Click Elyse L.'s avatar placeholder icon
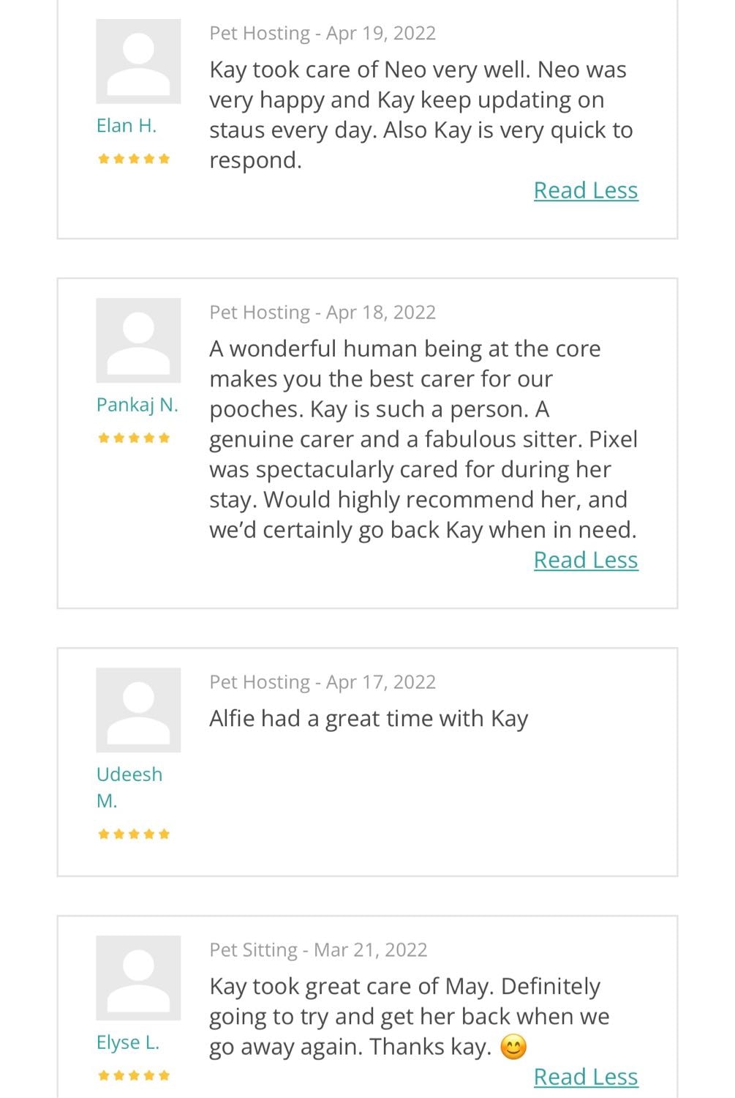This screenshot has width=735, height=1098. coord(138,978)
